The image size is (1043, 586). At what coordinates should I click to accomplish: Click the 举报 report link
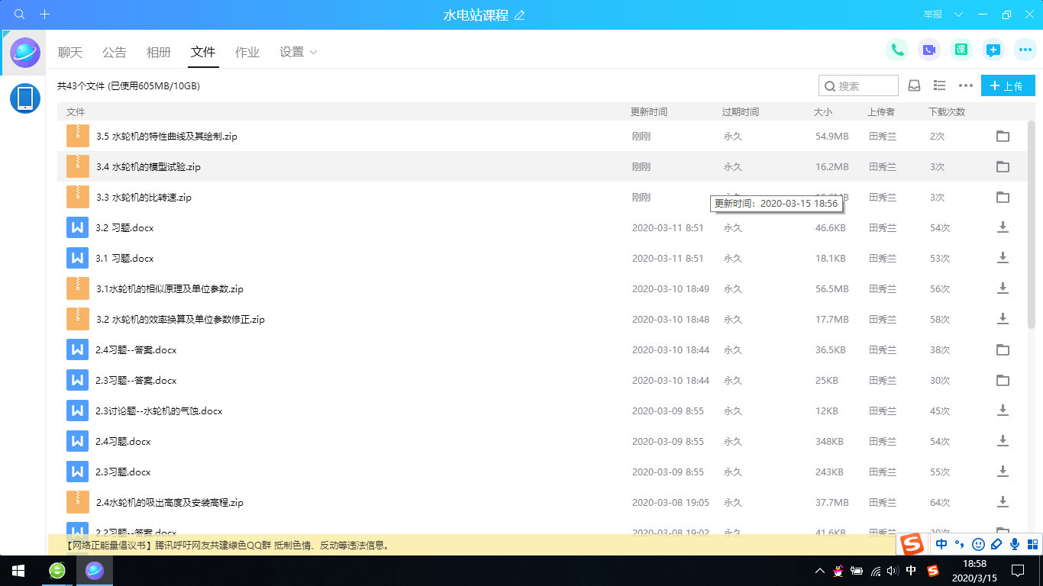pyautogui.click(x=932, y=14)
